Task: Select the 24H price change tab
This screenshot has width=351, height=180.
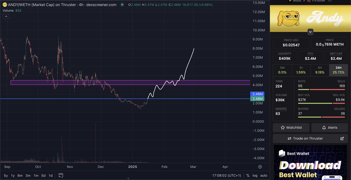Action: pyautogui.click(x=338, y=70)
